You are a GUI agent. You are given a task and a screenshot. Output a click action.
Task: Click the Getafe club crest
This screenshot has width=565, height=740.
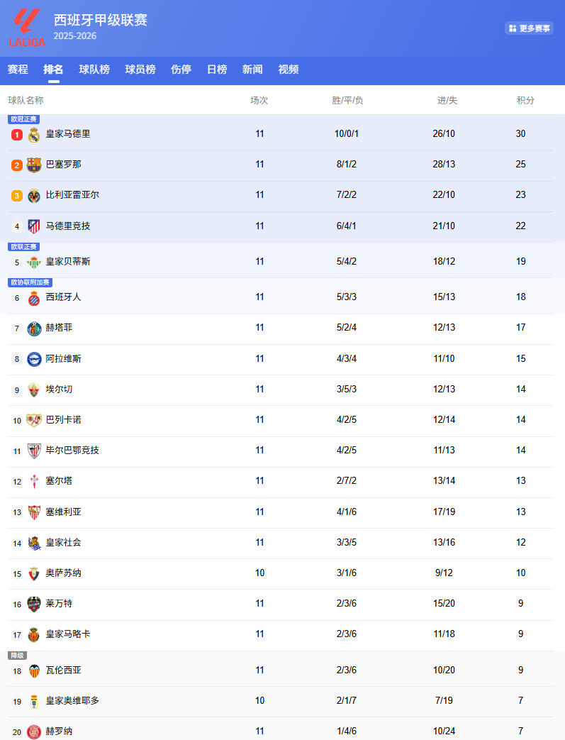click(34, 328)
